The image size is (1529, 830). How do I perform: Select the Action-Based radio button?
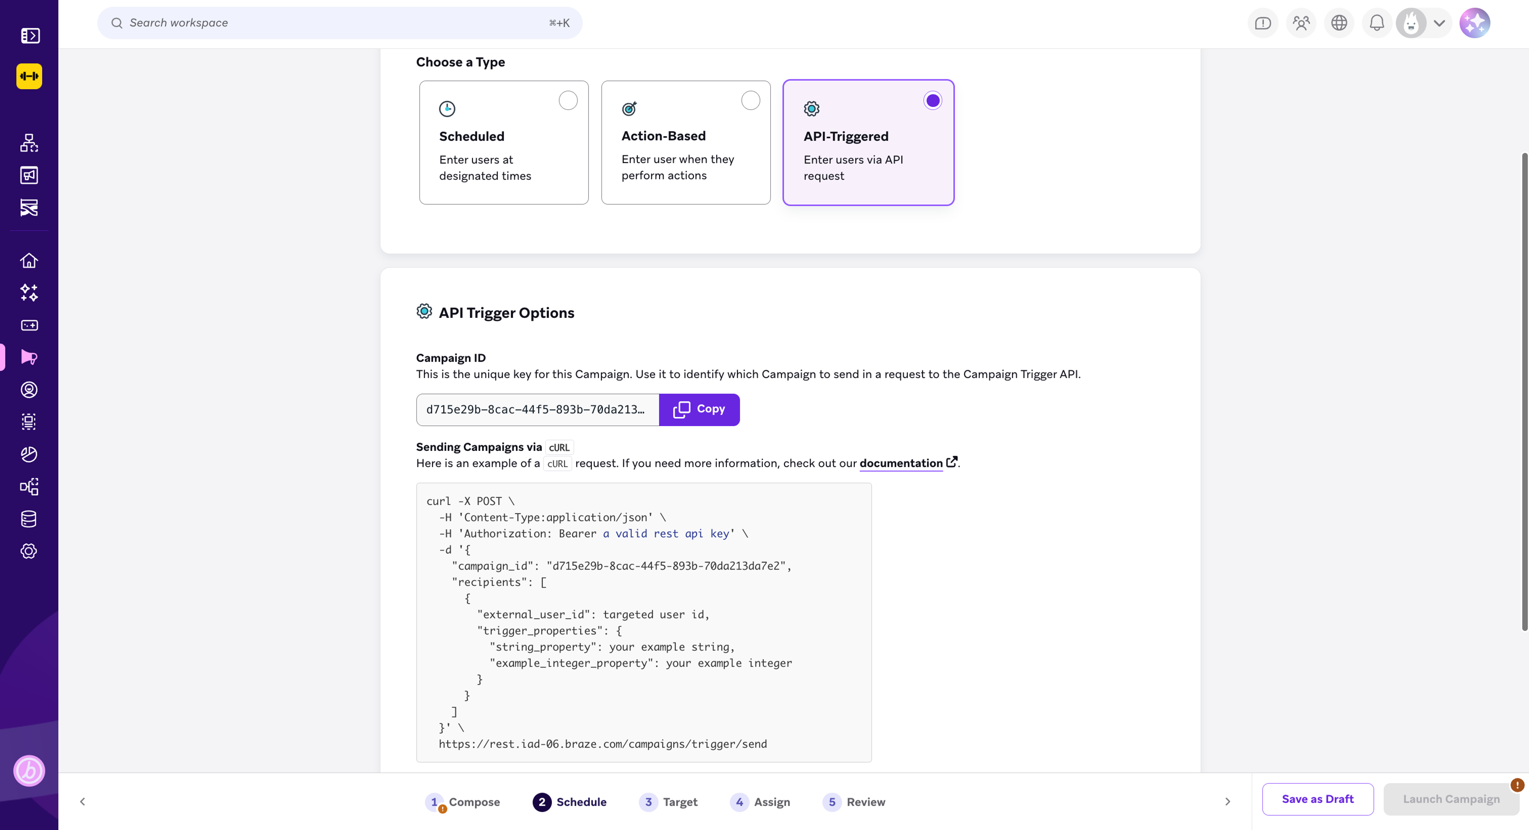tap(750, 100)
